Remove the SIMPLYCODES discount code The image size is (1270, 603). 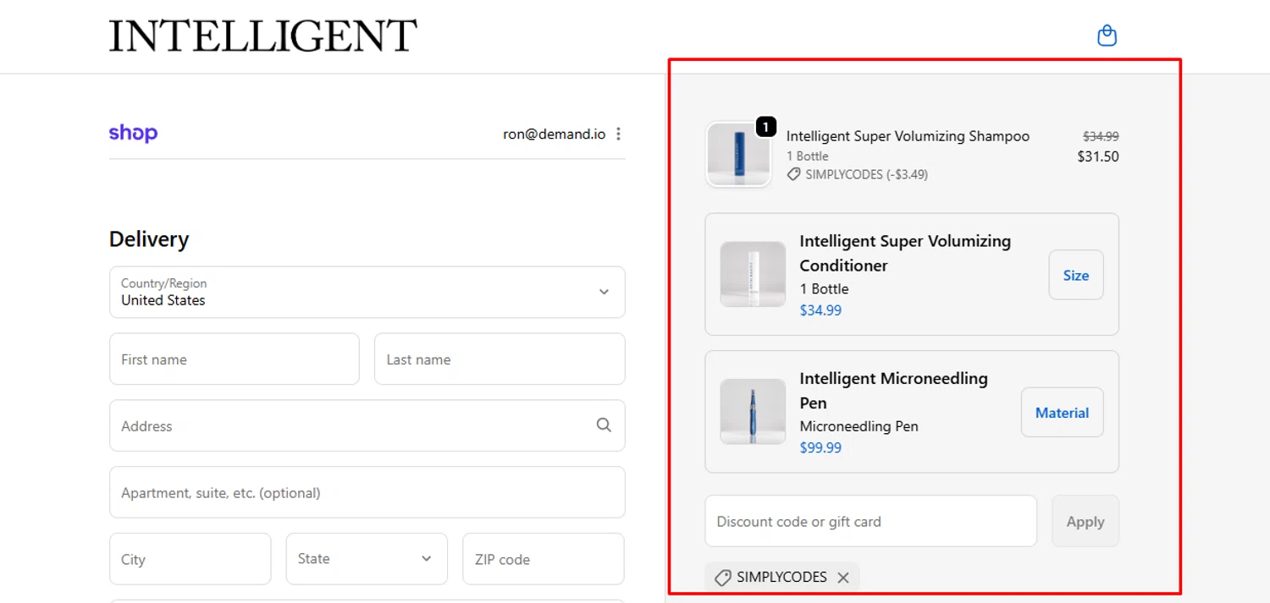tap(843, 578)
